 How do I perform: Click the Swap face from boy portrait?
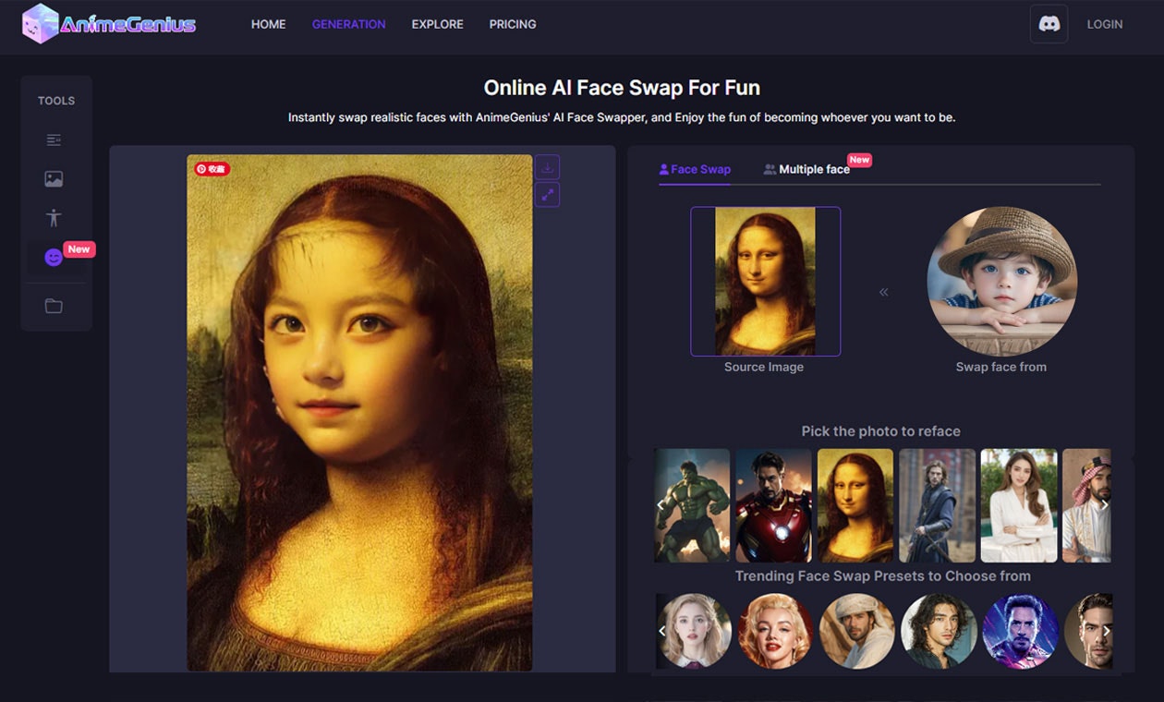coord(1001,282)
